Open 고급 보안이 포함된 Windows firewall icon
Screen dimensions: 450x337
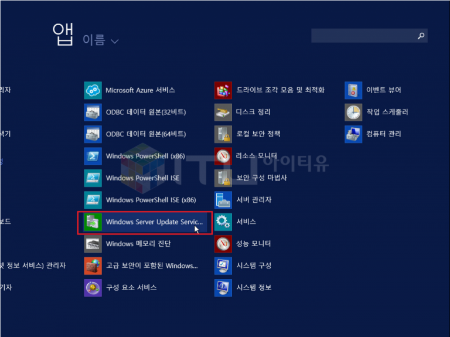tap(93, 265)
